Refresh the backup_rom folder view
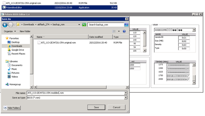205x116 pixels. click(84, 25)
